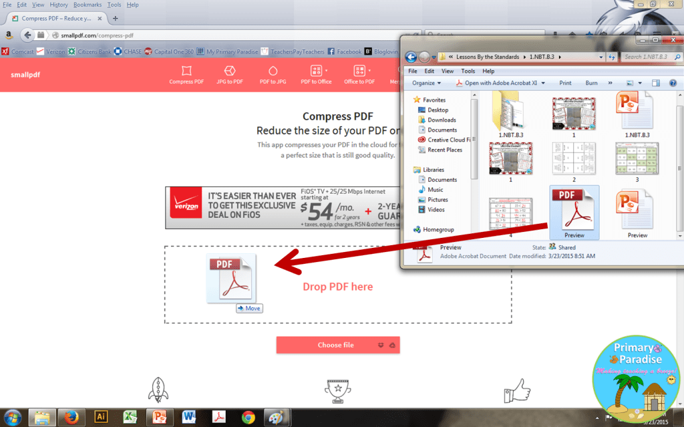This screenshot has width=684, height=427.
Task: Select Music under Libraries
Action: (431, 190)
